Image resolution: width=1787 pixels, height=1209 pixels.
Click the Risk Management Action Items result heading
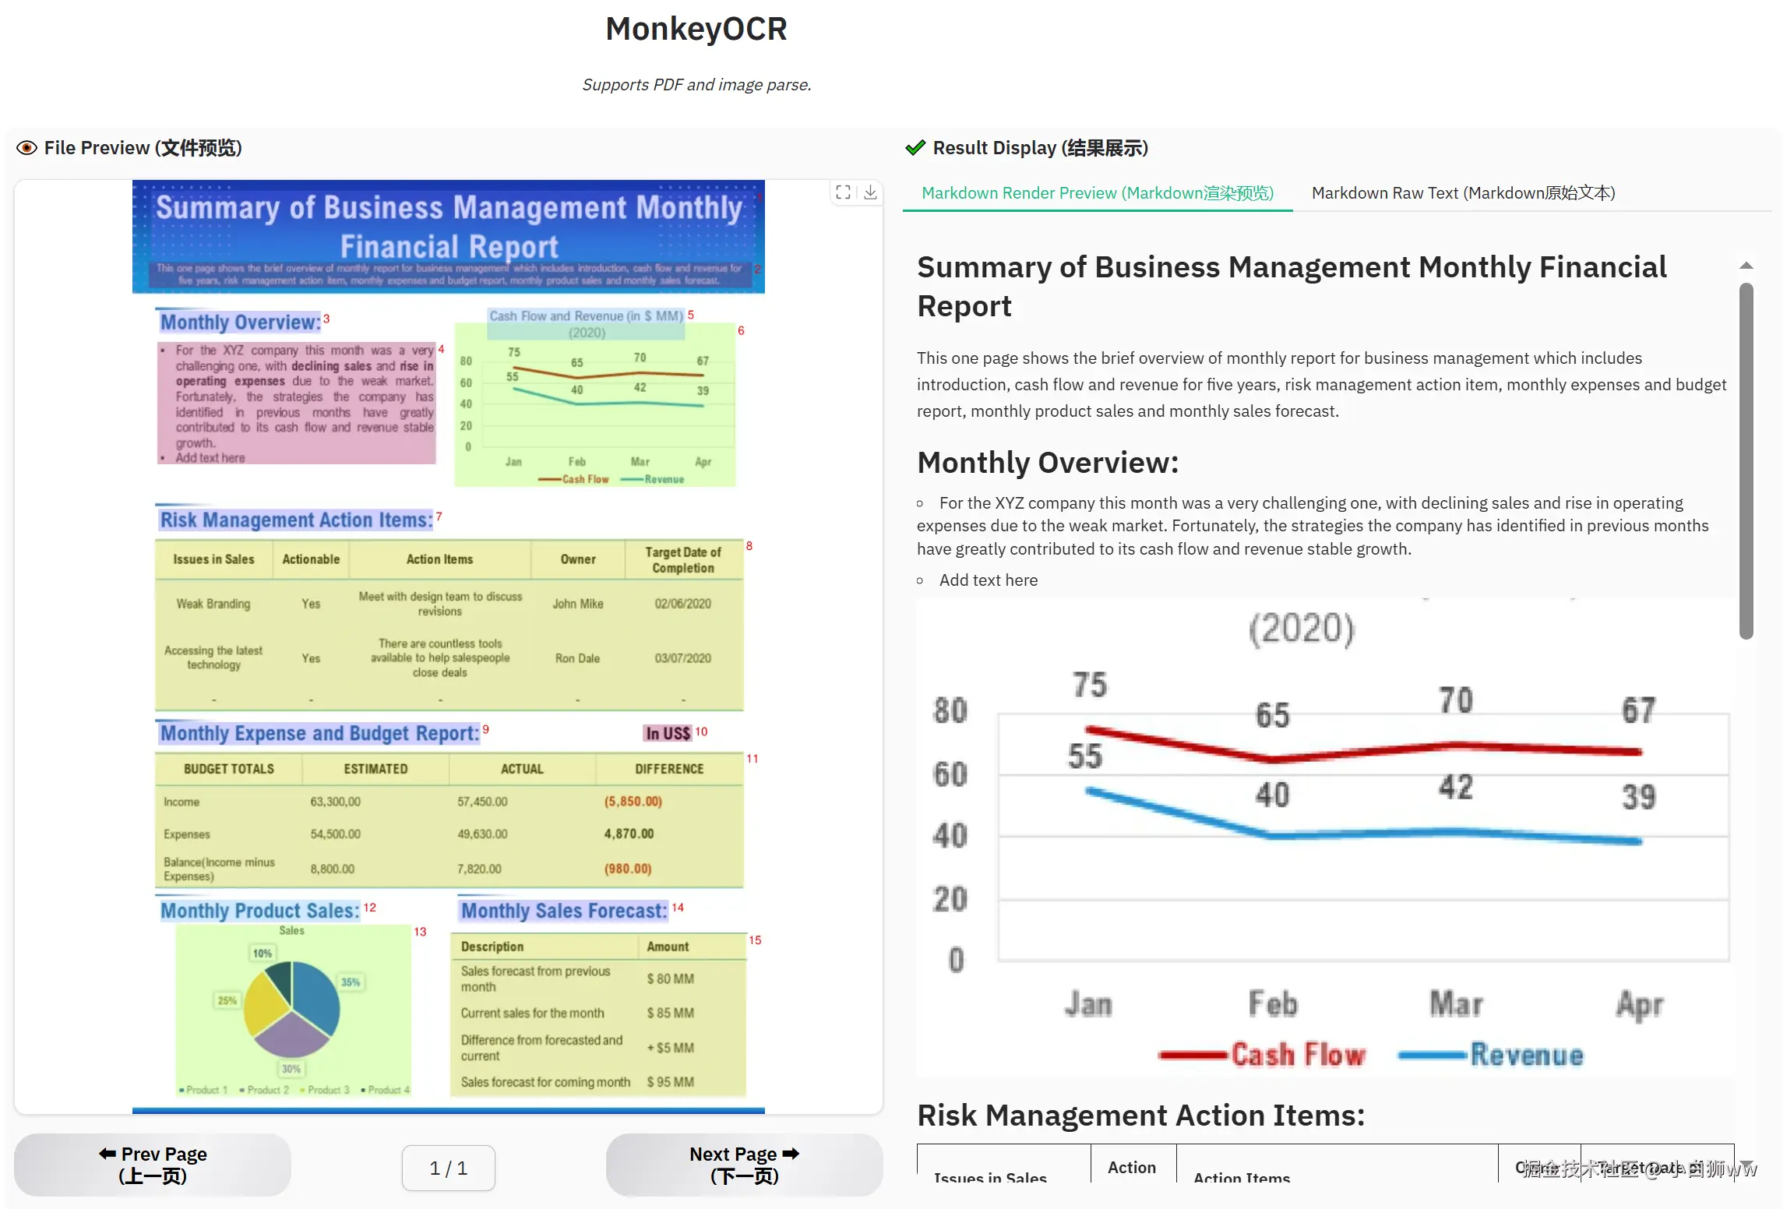click(1140, 1116)
